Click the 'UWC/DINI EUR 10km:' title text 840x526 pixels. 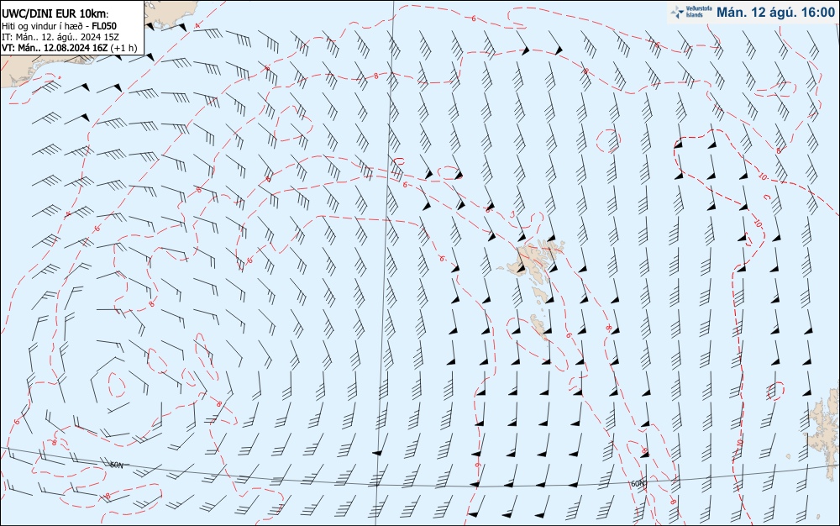(55, 15)
